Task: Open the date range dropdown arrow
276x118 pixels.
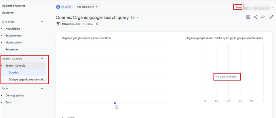Action: 272,7
